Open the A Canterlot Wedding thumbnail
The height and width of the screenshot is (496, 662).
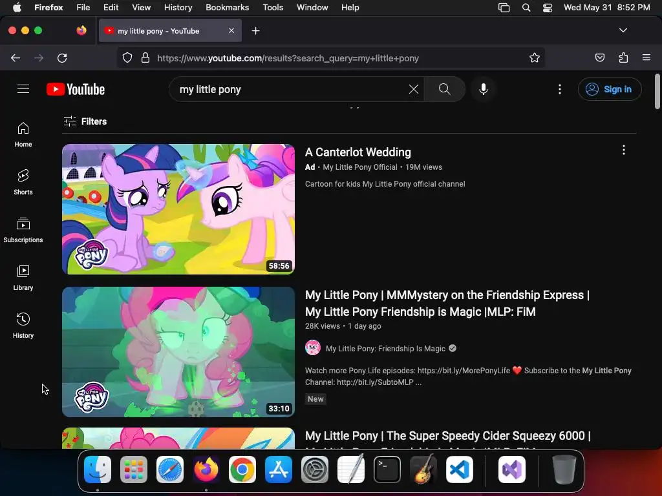[178, 209]
